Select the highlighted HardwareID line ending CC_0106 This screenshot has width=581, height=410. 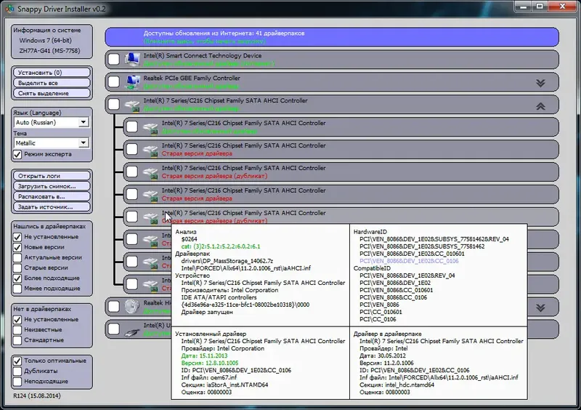[409, 261]
